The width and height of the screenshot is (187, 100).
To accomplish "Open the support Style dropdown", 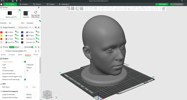I will point(30,68).
